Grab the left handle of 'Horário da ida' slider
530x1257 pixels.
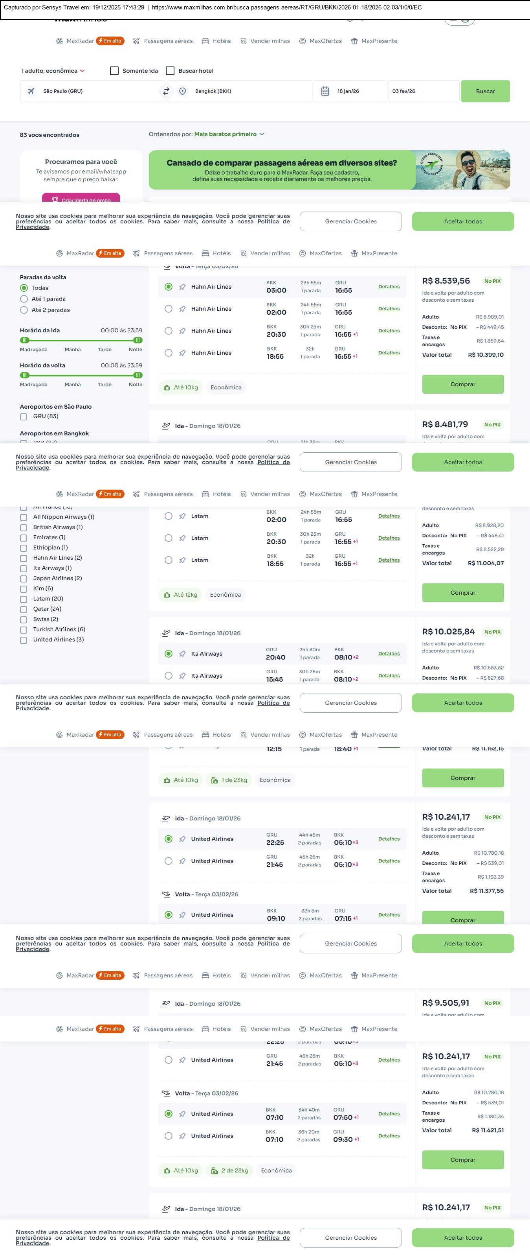25,340
